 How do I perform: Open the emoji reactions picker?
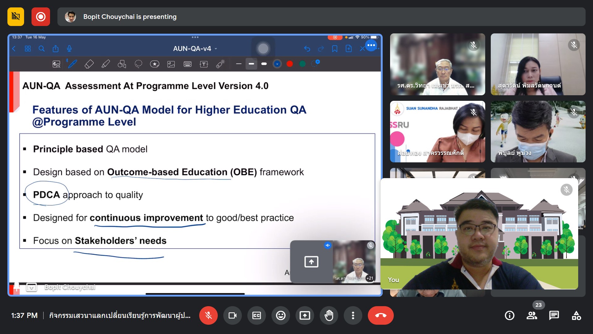(280, 315)
